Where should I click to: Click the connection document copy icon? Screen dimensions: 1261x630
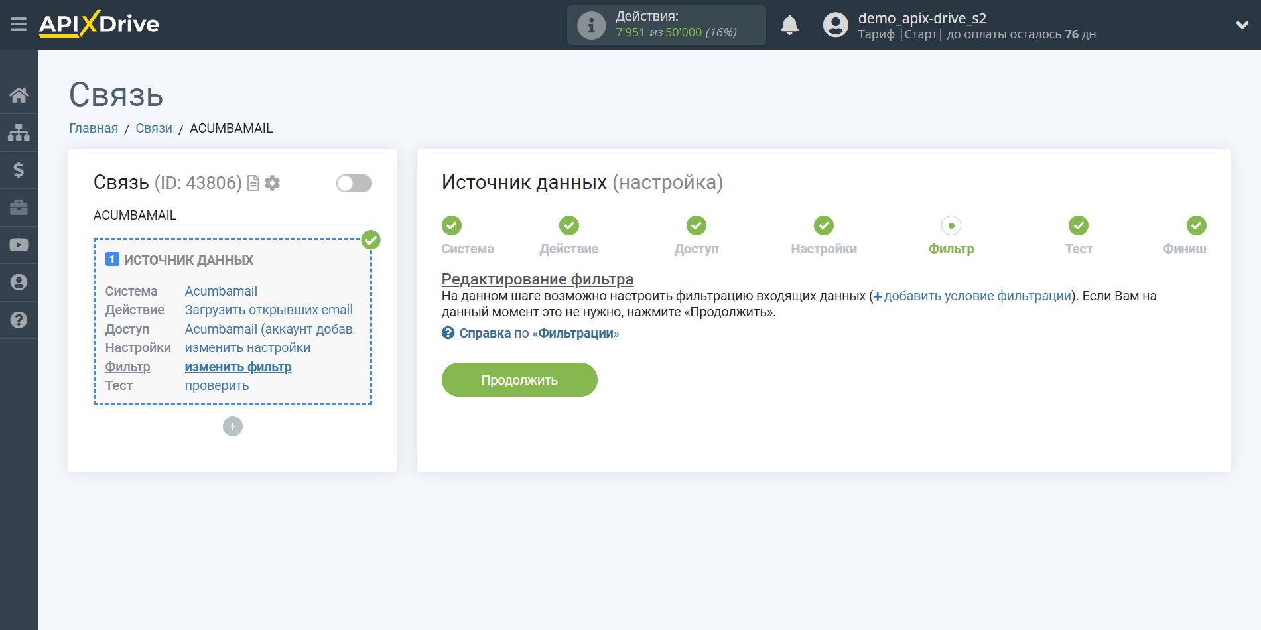253,183
